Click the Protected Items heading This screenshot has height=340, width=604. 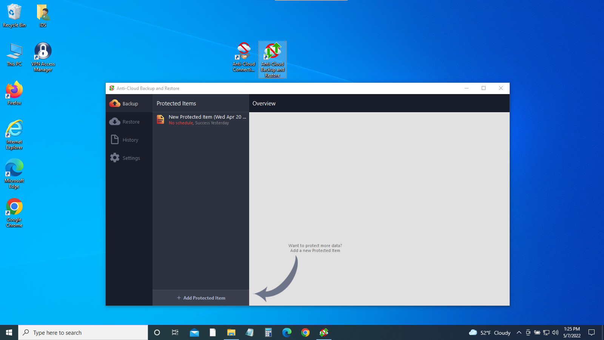(x=176, y=104)
